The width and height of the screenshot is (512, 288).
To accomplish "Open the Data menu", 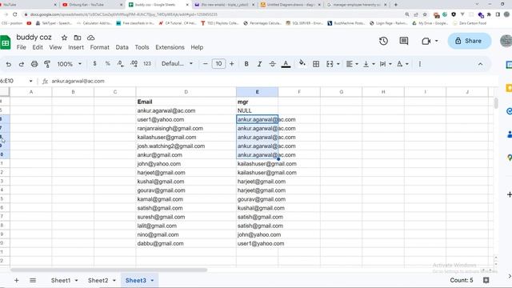I will click(122, 47).
